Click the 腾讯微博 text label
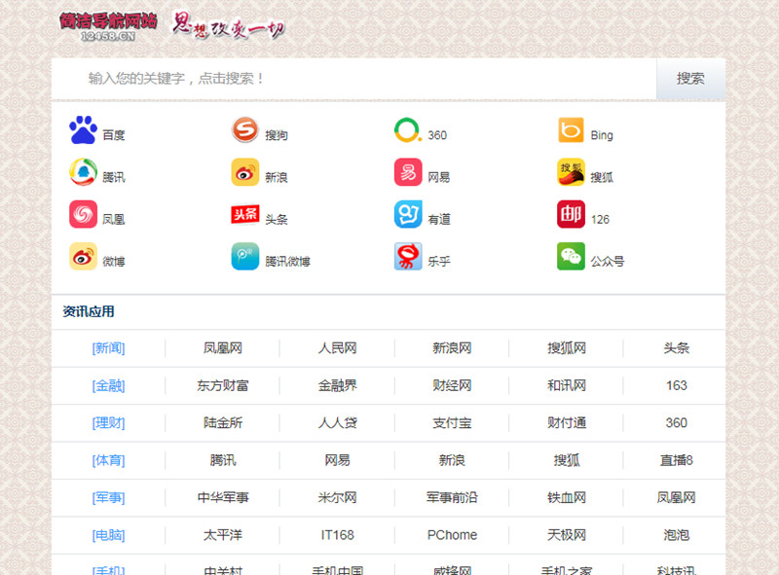 pos(287,261)
